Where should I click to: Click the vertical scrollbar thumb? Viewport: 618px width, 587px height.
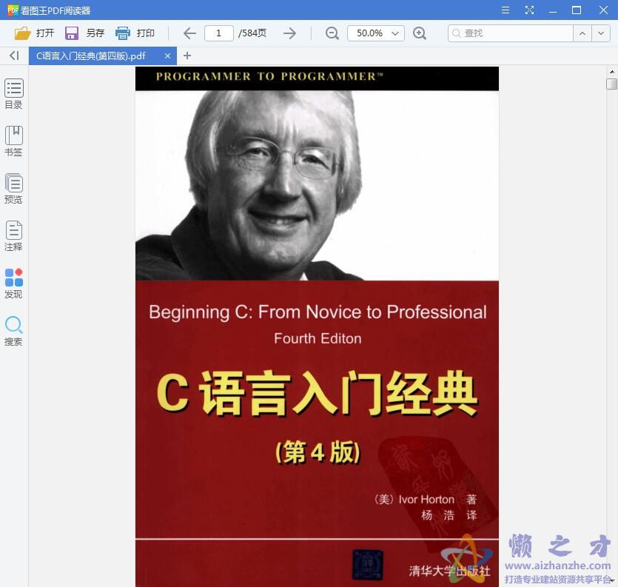611,84
